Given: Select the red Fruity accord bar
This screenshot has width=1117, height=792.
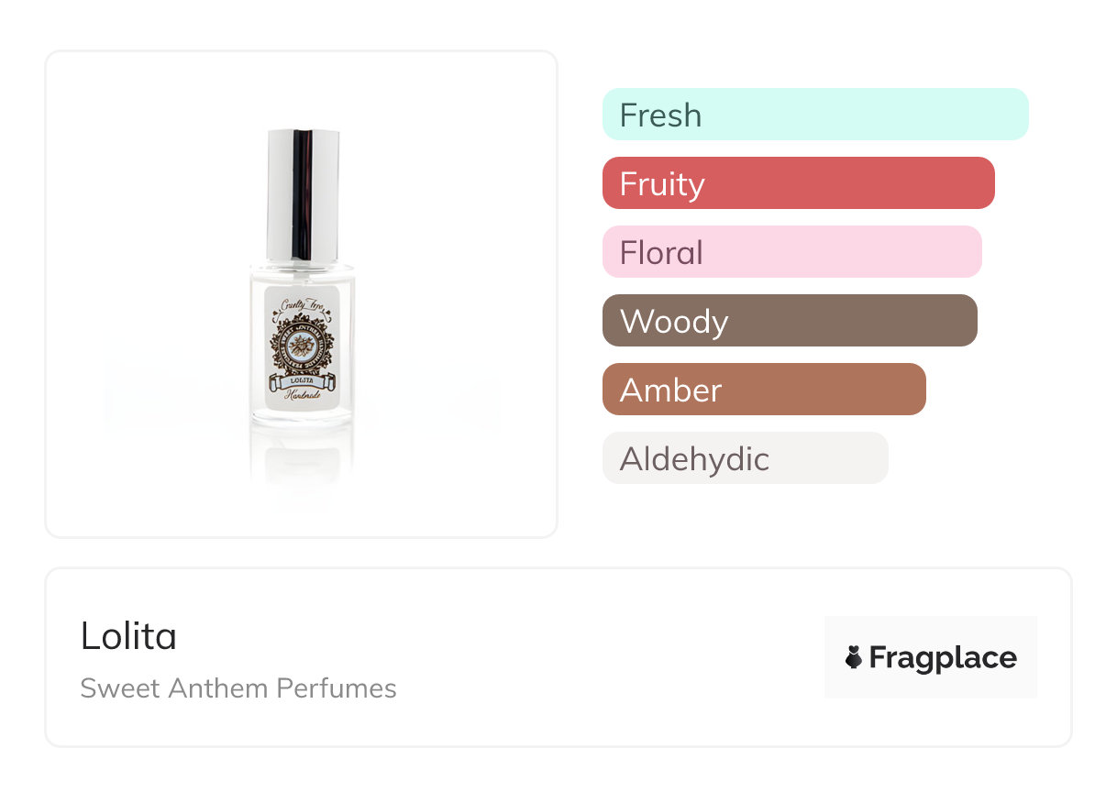Looking at the screenshot, I should coord(798,183).
